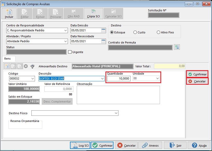Toggle the Urgente checkbox
The width and height of the screenshot is (212, 151).
70,52
